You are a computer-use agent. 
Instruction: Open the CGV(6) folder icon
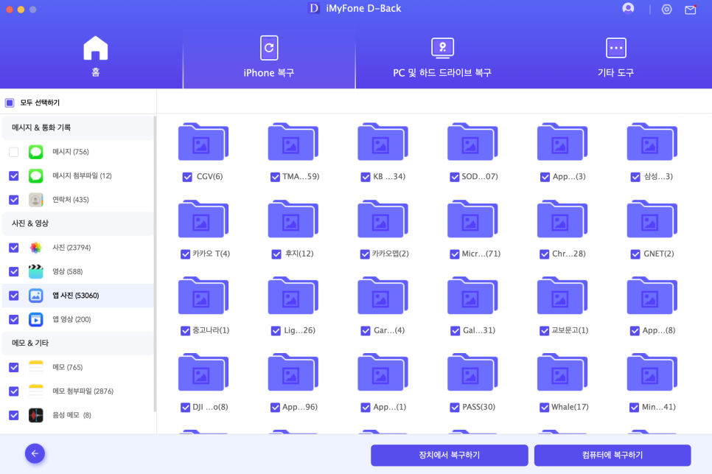[203, 142]
